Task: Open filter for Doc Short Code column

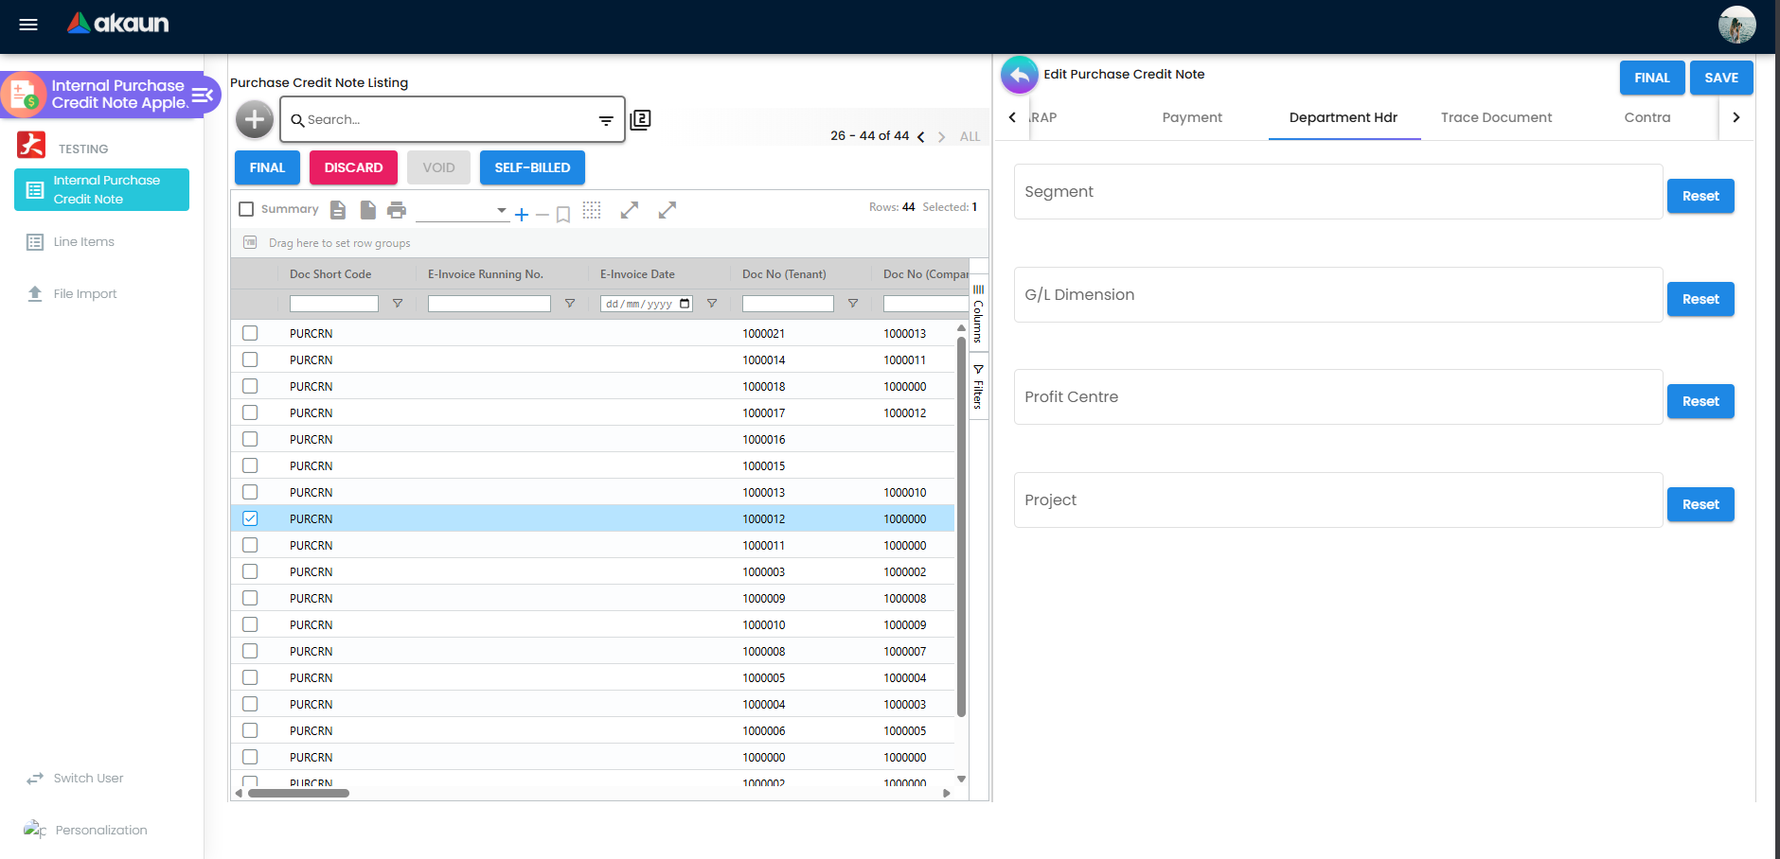Action: tap(398, 304)
